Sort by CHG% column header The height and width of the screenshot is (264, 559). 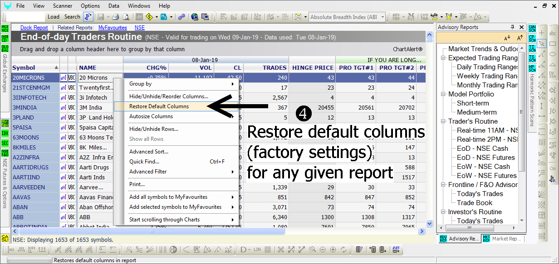[146, 68]
